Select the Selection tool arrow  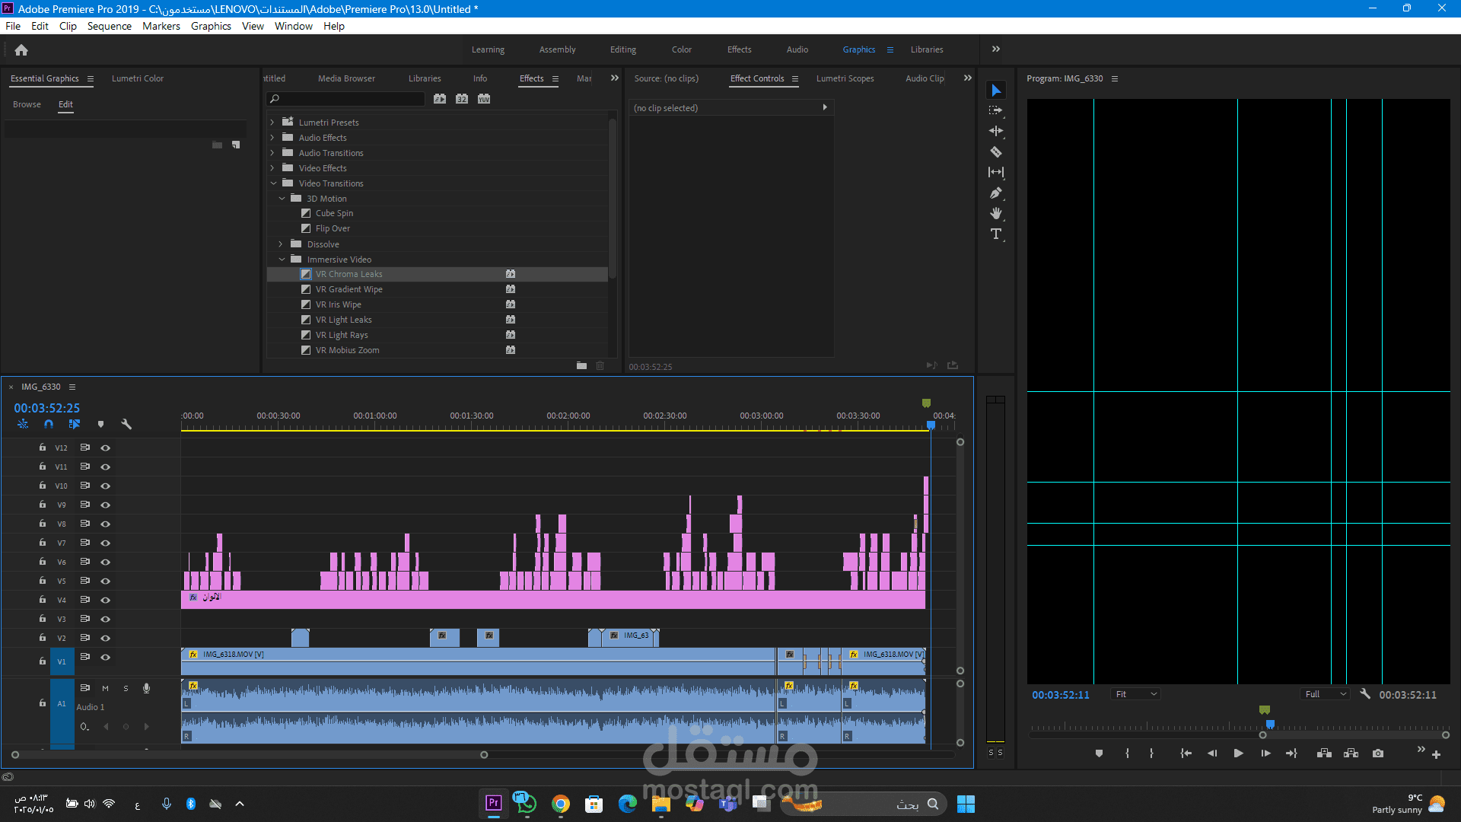(x=996, y=91)
